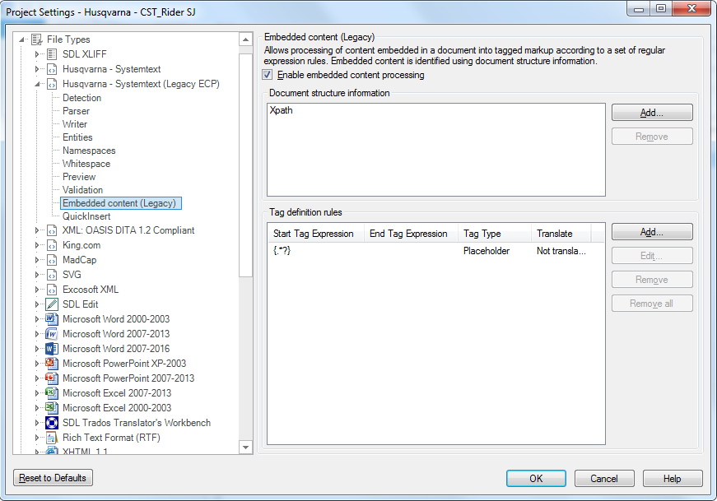Select the {.*?} placeholder rule row
This screenshot has height=501, width=717.
click(435, 251)
